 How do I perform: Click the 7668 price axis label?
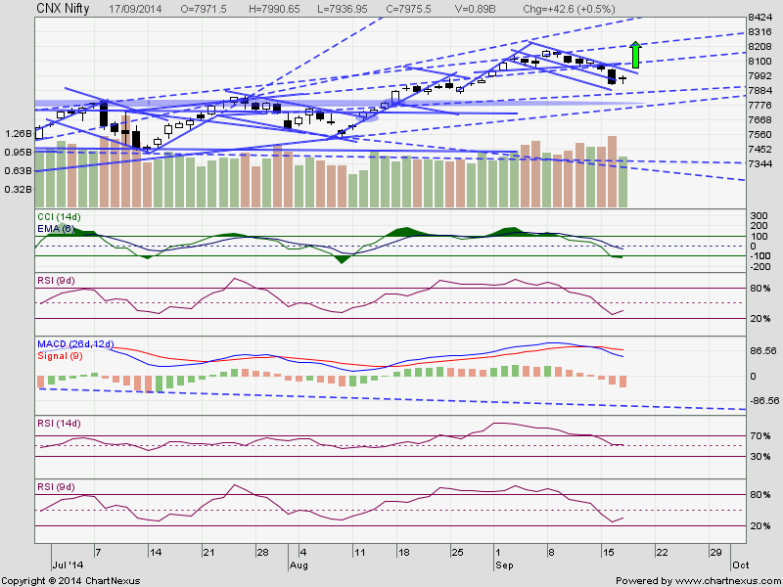tap(760, 119)
